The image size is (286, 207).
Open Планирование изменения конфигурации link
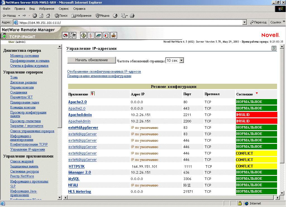coord(99,76)
